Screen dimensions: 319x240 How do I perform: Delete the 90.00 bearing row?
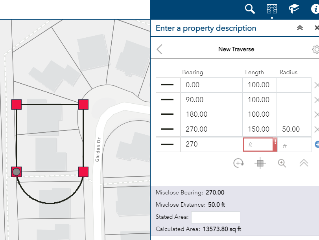pyautogui.click(x=317, y=100)
